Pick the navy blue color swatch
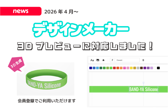Image resolution: width=168 pixels, height=110 pixels. [91, 68]
